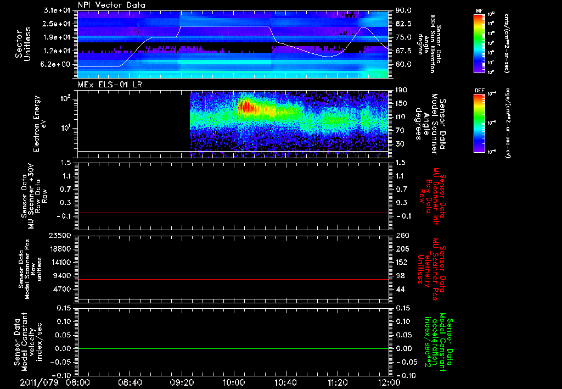Click the "152" telemetry tick label
Image resolution: width=562 pixels, height=389 pixels.
pyautogui.click(x=402, y=262)
